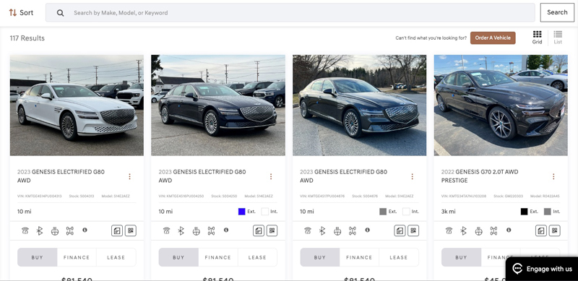
Task: Open window sticker for stock 5004313
Action: pyautogui.click(x=117, y=230)
